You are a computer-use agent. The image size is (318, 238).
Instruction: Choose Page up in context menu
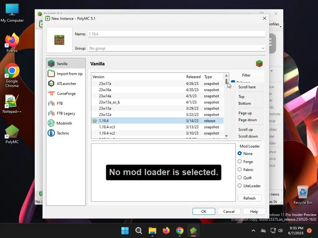(245, 113)
